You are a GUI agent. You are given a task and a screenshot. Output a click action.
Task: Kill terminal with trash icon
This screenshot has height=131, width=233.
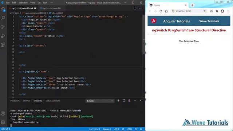coord(130,101)
